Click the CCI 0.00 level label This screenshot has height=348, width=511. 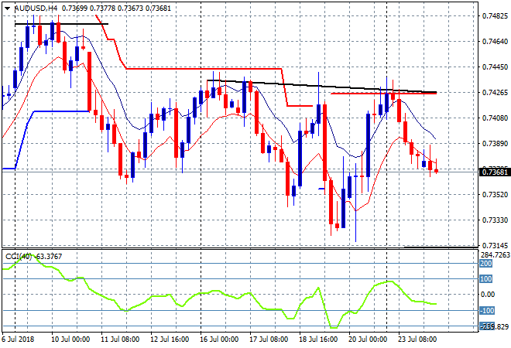488,295
